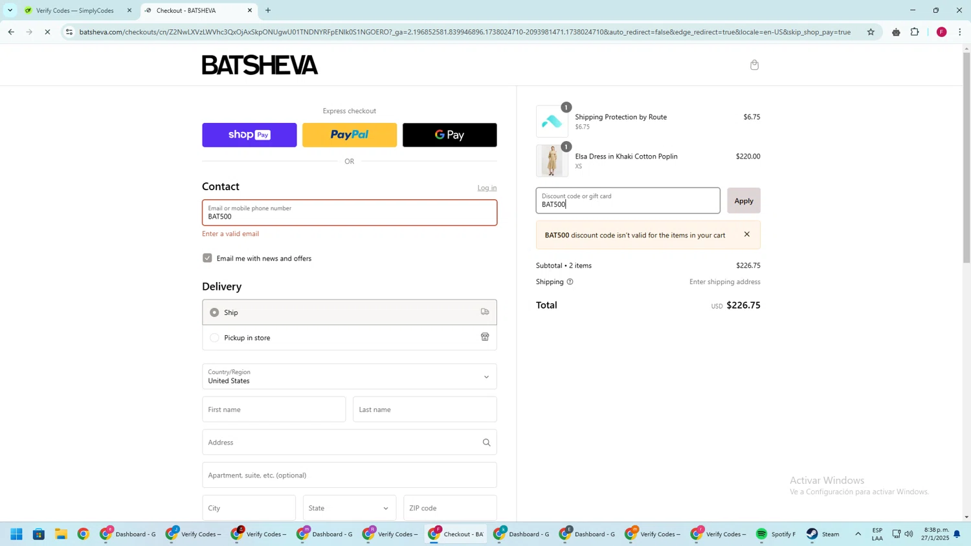971x546 pixels.
Task: Open the notifications bell in tray
Action: (957, 534)
